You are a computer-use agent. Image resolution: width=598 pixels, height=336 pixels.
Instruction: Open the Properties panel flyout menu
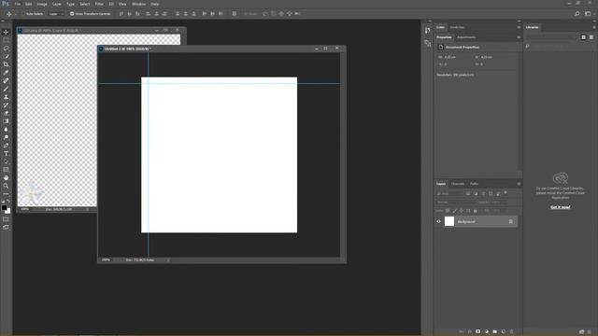(519, 37)
